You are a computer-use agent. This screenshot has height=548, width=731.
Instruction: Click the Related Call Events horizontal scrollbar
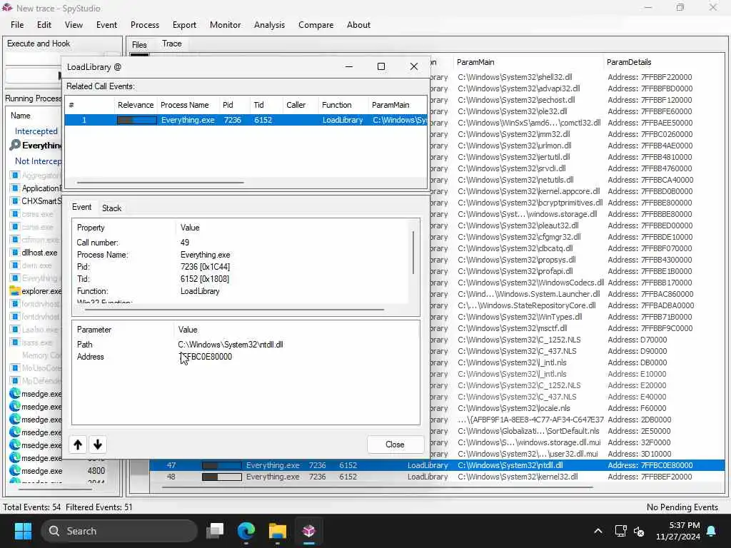161,183
